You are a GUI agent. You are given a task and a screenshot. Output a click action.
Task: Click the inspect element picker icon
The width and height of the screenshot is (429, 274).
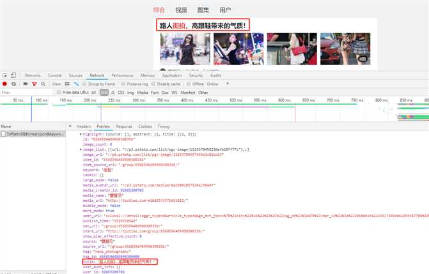[4, 75]
